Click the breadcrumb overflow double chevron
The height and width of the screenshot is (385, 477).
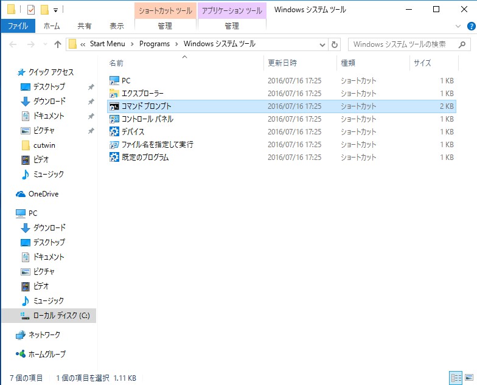(x=83, y=44)
